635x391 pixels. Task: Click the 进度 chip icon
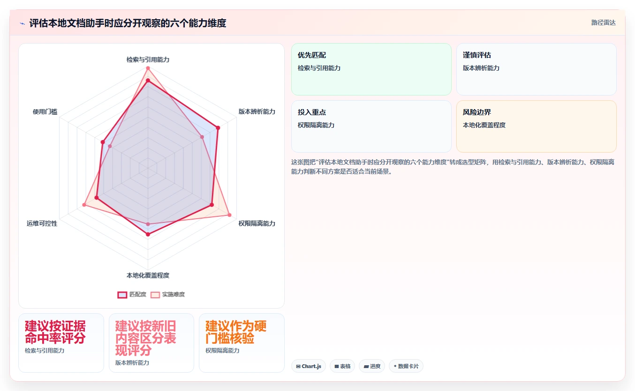coord(366,367)
